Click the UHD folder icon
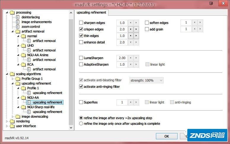Viewport: 230px width, 144px height. click(23, 46)
